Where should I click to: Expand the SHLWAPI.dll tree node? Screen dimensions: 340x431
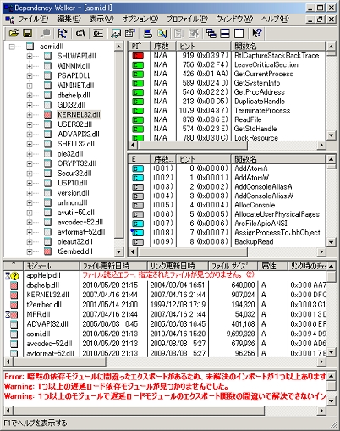pyautogui.click(x=30, y=56)
